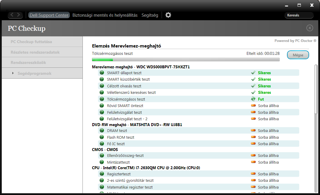
Task: Open settings gear icon
Action: (168, 15)
